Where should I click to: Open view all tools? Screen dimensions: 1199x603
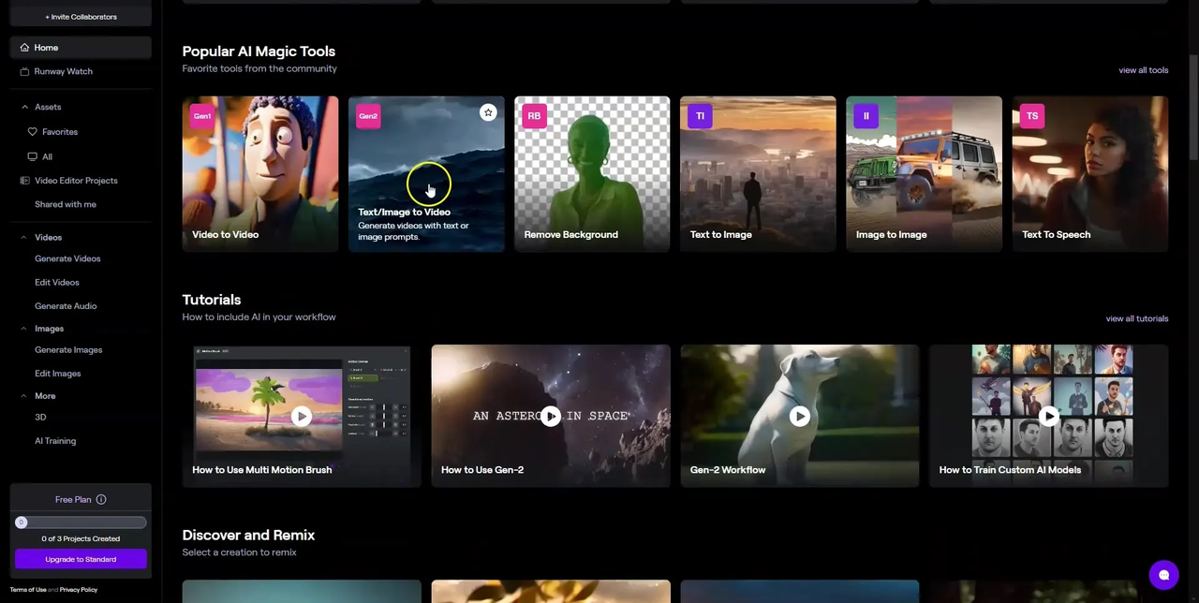[1143, 69]
